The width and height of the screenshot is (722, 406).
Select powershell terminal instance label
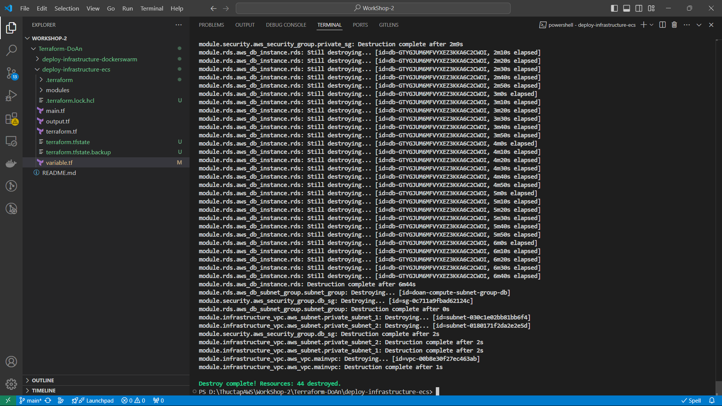click(587, 25)
